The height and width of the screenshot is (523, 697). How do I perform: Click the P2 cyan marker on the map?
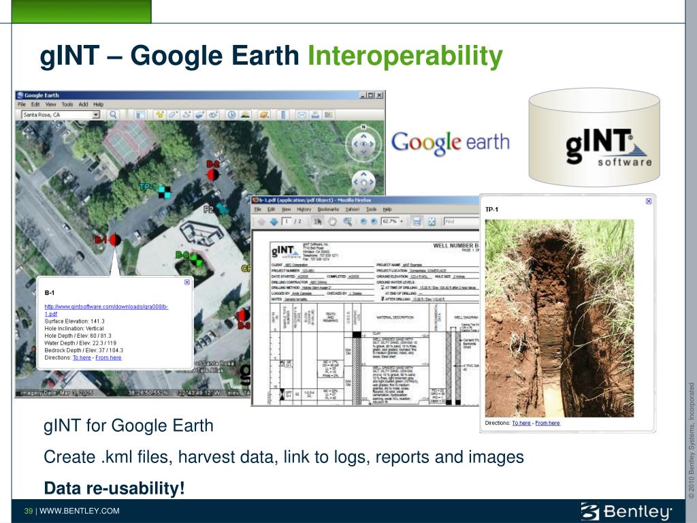(223, 208)
